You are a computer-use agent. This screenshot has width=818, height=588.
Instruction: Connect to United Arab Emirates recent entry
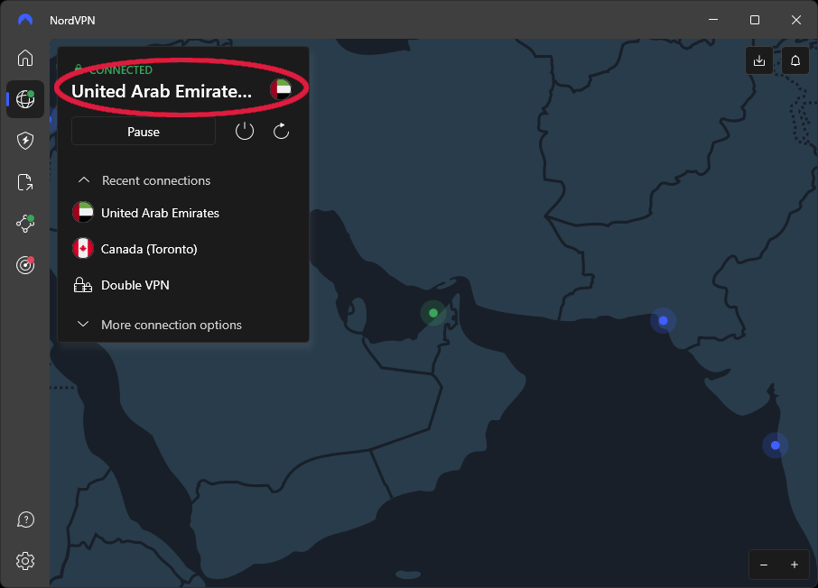click(145, 213)
